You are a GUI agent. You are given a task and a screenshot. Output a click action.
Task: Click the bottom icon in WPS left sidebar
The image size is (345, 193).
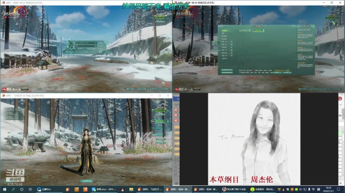(176, 183)
